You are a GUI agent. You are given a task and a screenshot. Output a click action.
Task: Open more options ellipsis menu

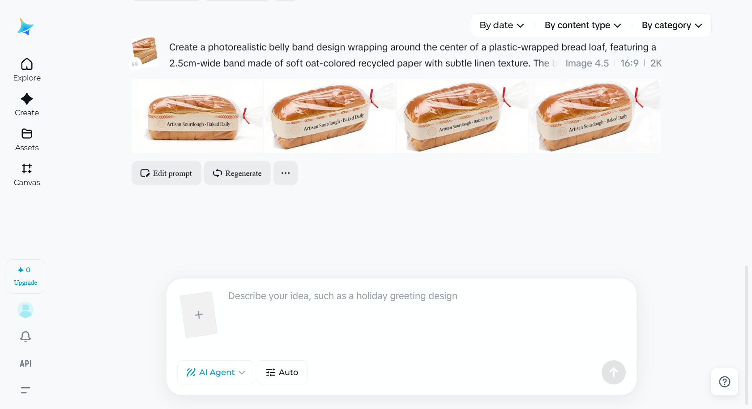[x=286, y=173]
